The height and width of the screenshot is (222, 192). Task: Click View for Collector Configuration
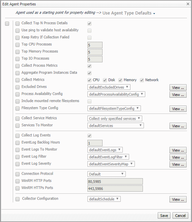[178, 199]
